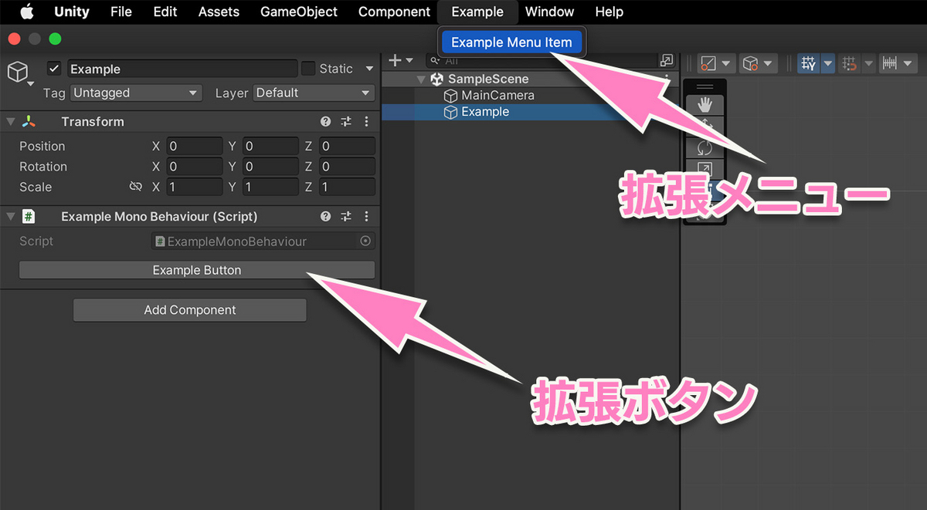Open Transform context menu (three dots)
Viewport: 927px width, 510px height.
pyautogui.click(x=366, y=122)
